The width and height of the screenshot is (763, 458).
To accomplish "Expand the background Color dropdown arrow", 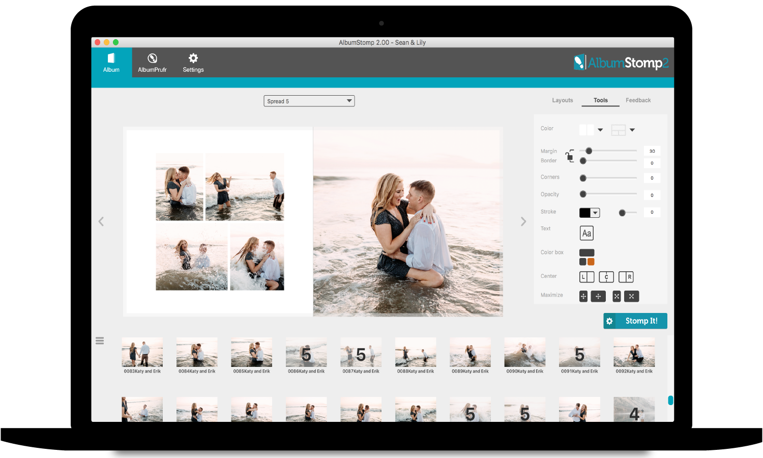I will (x=600, y=130).
